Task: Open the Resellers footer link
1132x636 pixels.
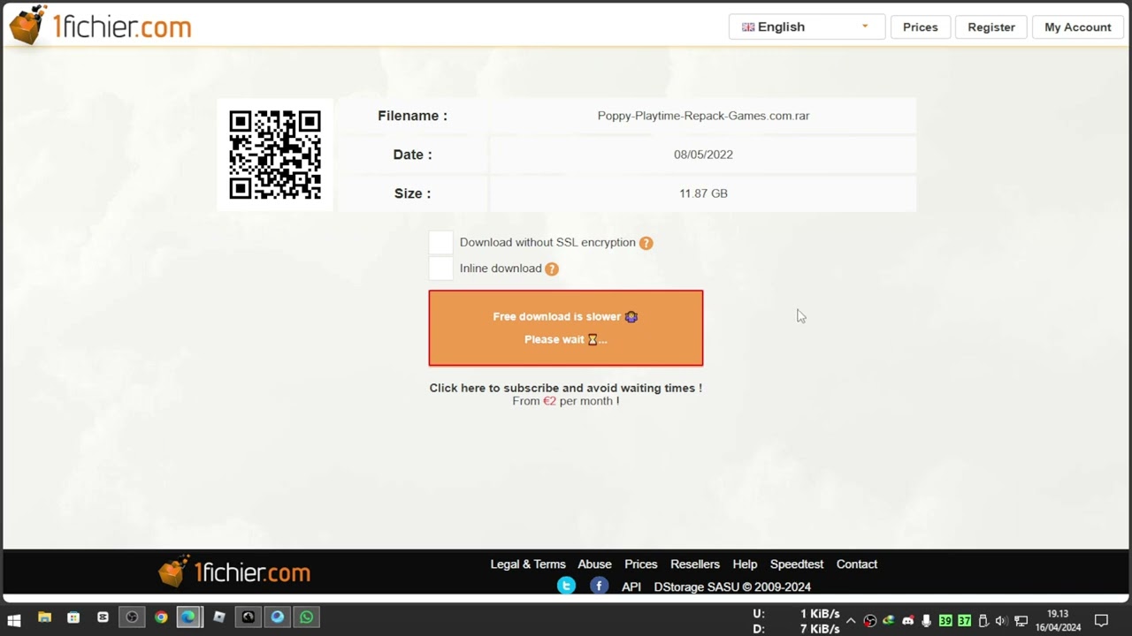Action: pyautogui.click(x=695, y=564)
